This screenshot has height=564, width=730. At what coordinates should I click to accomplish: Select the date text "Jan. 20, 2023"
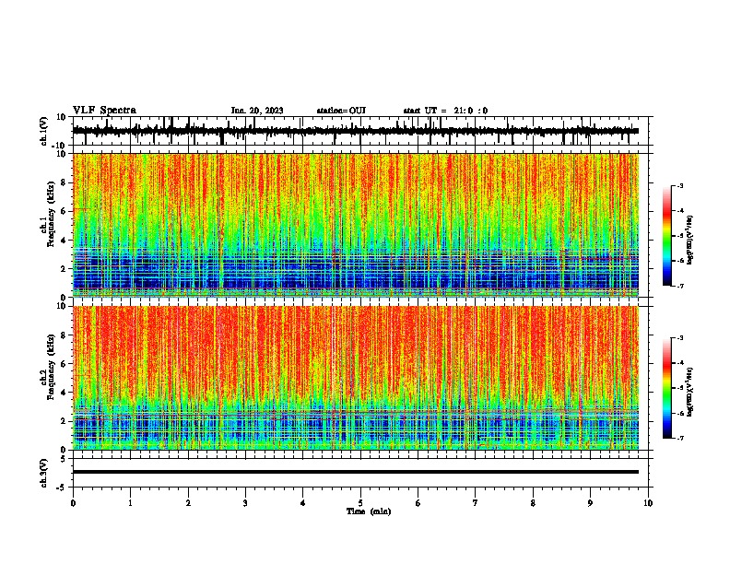point(257,111)
